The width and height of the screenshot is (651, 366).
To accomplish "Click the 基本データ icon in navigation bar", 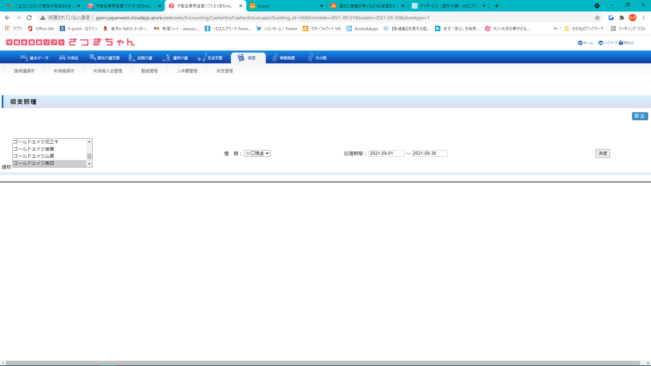I will pyautogui.click(x=24, y=58).
